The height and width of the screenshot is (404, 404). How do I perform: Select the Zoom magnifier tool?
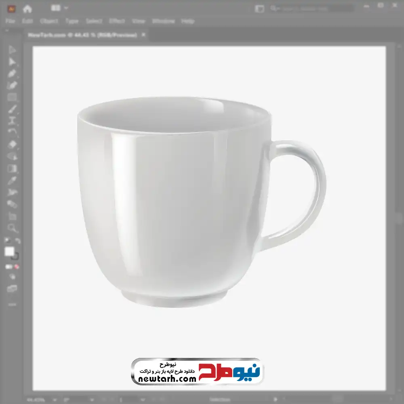click(x=13, y=228)
